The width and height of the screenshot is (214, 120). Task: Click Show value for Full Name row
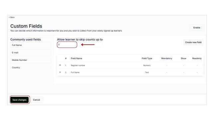(183, 73)
